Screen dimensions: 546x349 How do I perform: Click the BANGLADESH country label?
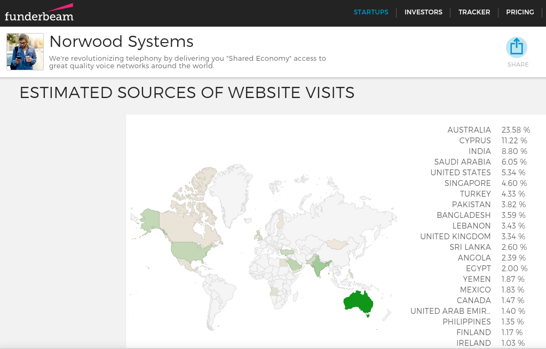pyautogui.click(x=464, y=215)
